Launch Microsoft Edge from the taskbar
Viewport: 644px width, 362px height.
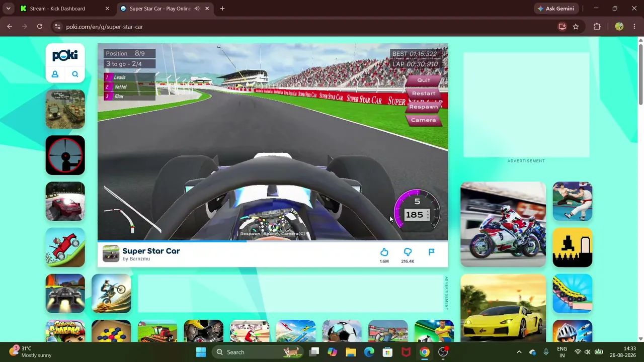pyautogui.click(x=369, y=352)
